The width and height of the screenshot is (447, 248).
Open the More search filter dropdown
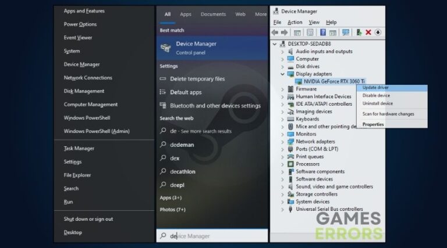(260, 14)
